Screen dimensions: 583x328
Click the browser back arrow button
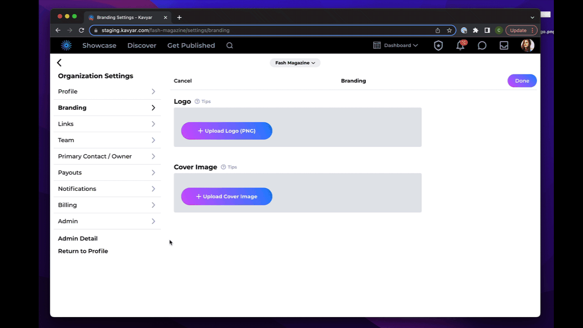point(58,31)
